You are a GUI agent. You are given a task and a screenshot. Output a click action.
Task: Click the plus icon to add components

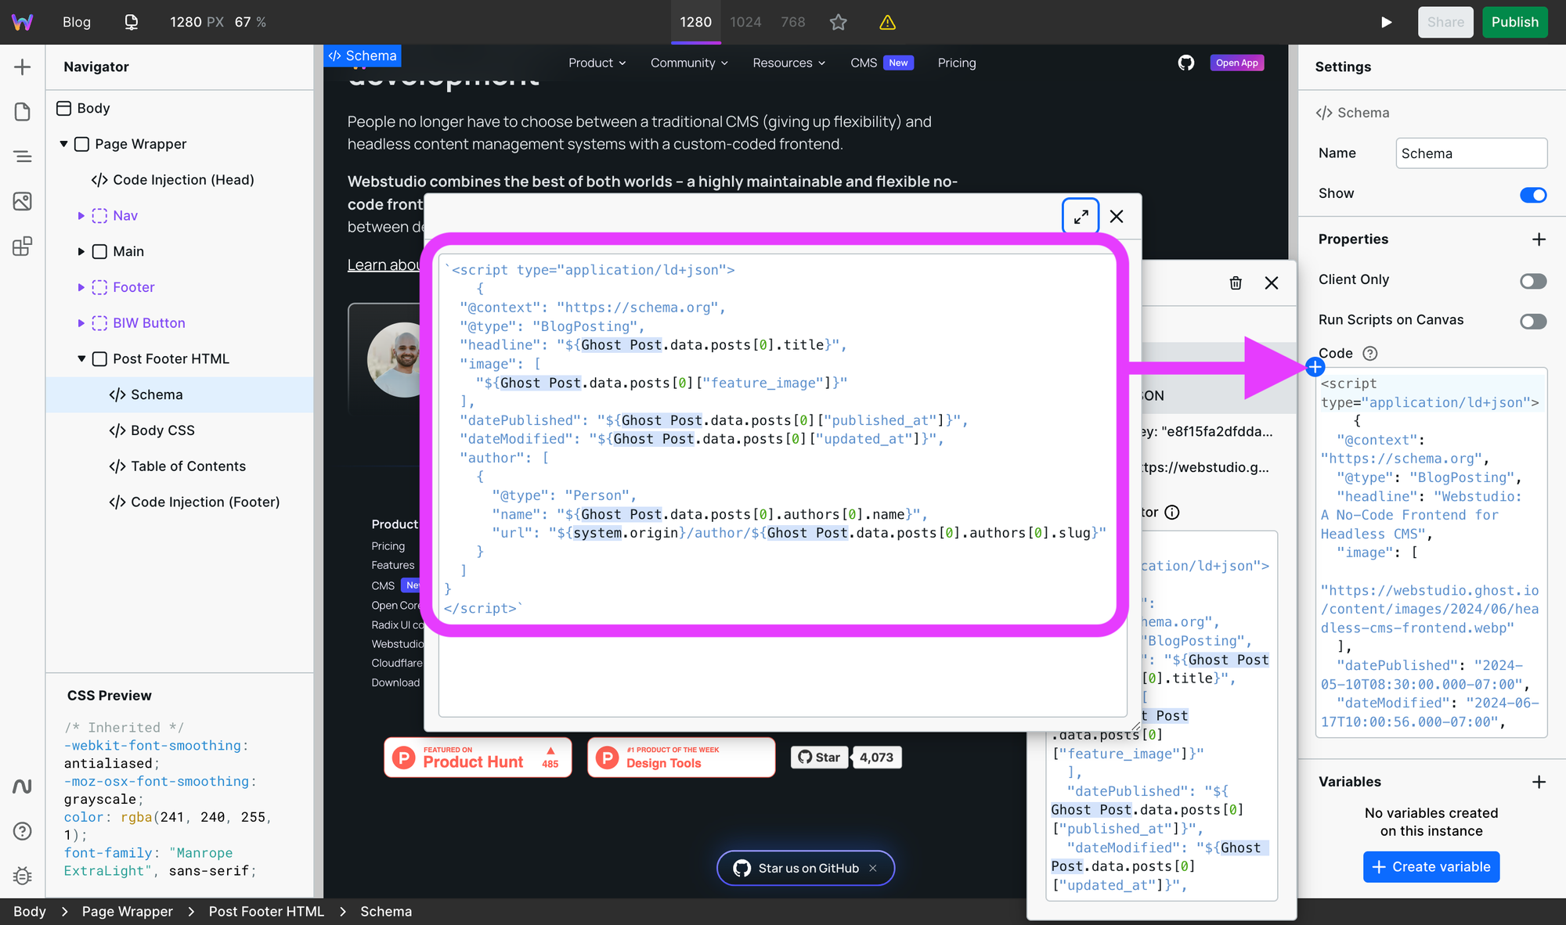23,67
